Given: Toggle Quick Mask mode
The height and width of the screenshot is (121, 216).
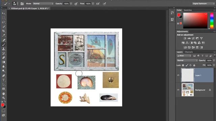Looking at the screenshot, I should click(4, 111).
